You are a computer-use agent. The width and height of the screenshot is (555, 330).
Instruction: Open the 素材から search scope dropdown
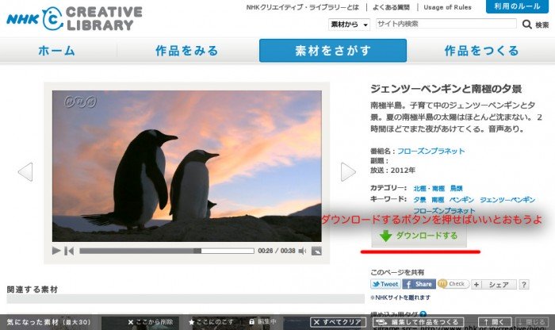point(350,25)
